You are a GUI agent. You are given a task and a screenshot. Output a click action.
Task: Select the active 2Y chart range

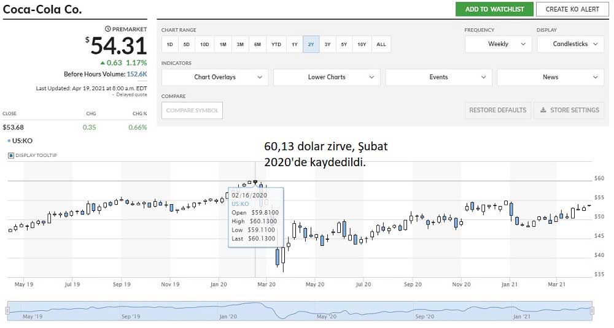pos(311,44)
